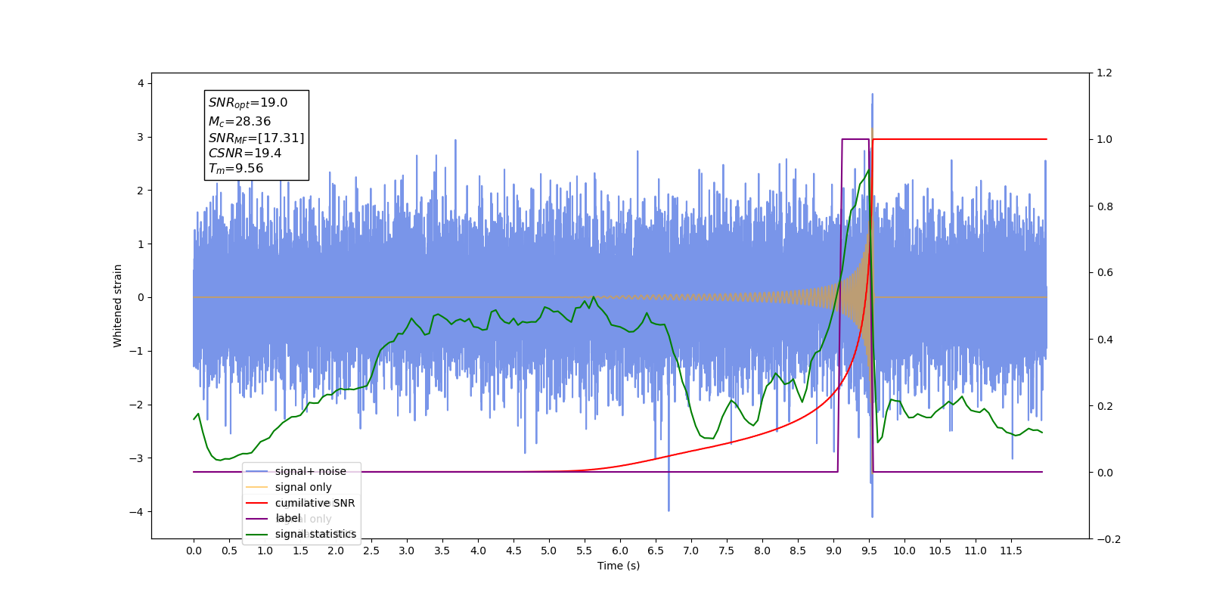The width and height of the screenshot is (1210, 605).
Task: Click the green line swatch in the legend
Action: coord(257,535)
